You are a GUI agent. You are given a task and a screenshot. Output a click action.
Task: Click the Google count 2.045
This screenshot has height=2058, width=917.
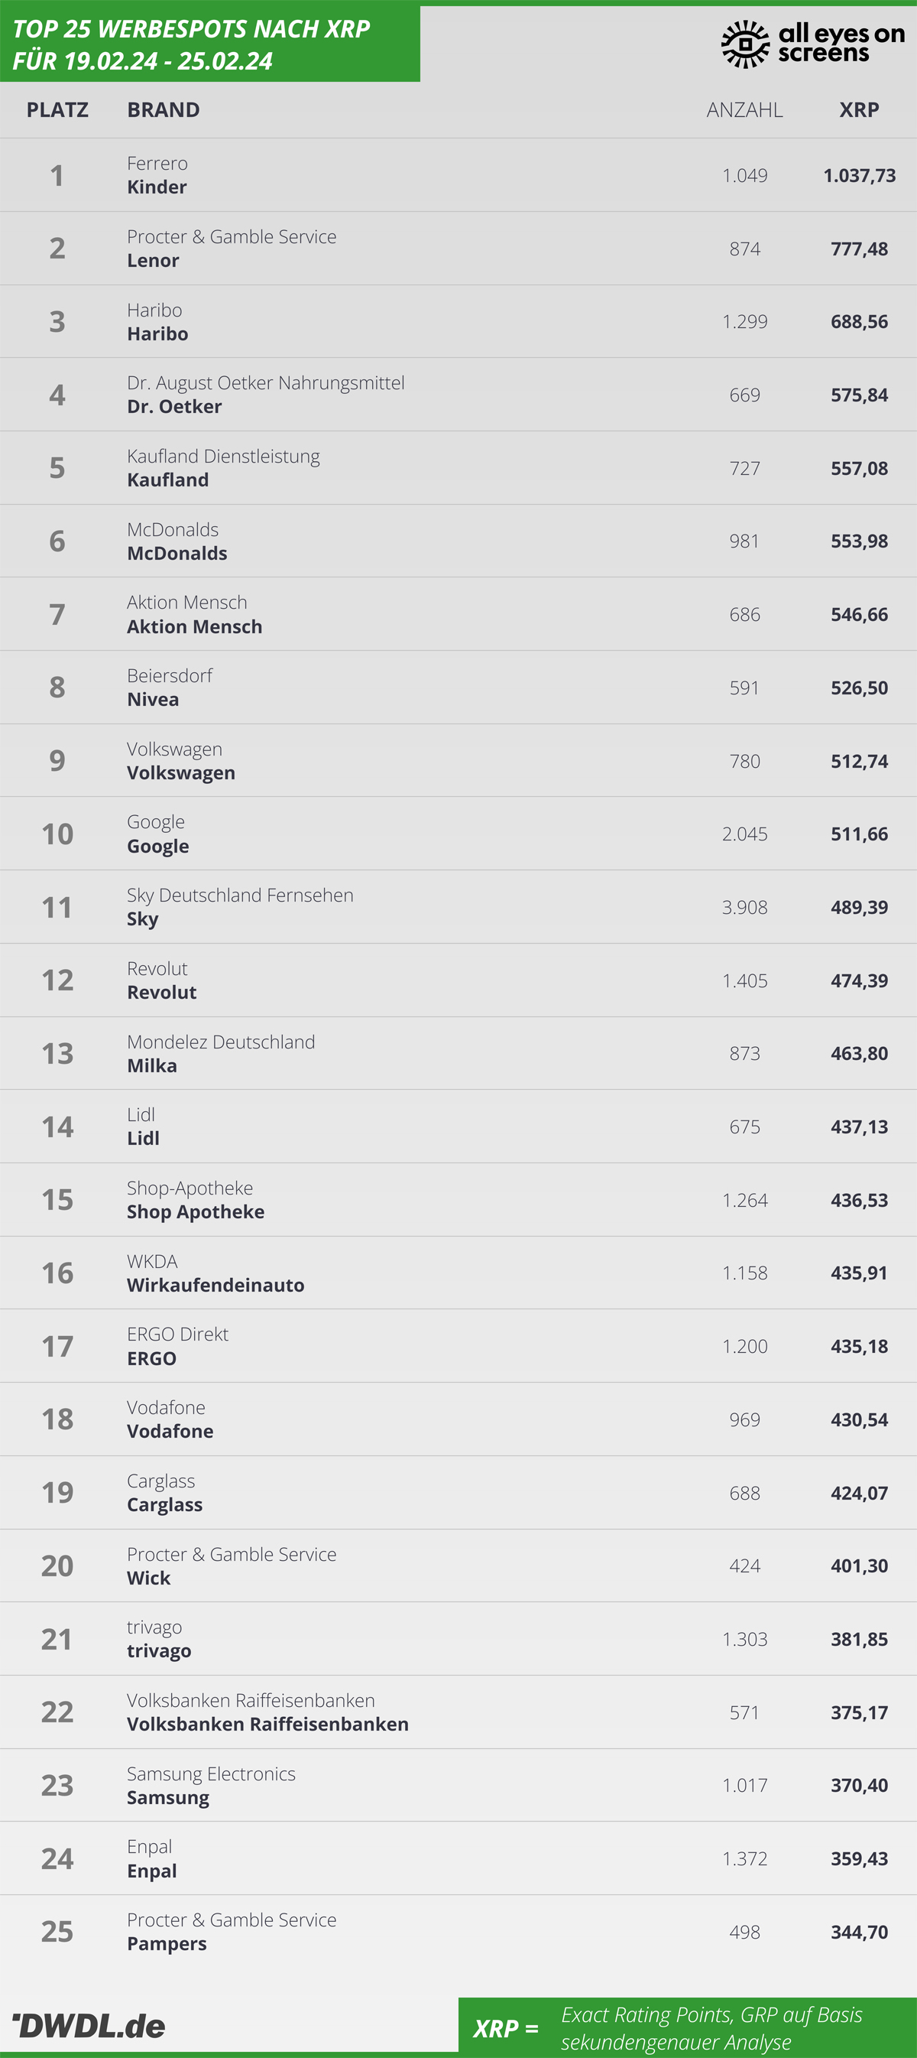[744, 834]
